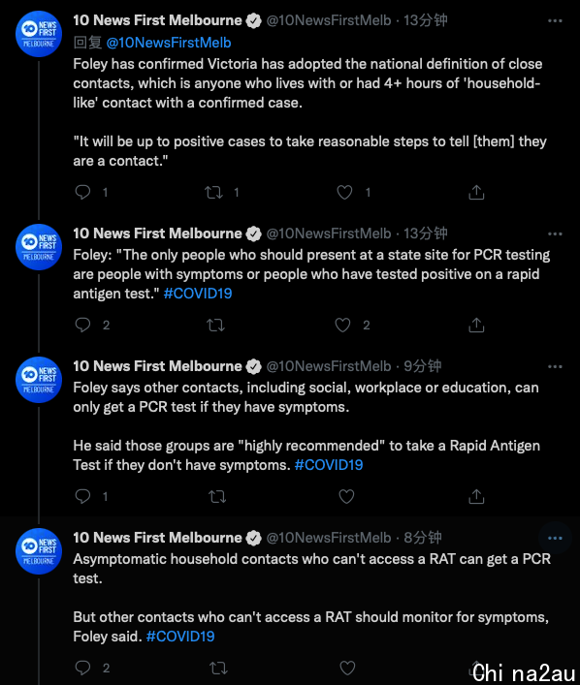Open the @10NewsFirstMelb reply mention link
The image size is (580, 685).
pyautogui.click(x=169, y=43)
